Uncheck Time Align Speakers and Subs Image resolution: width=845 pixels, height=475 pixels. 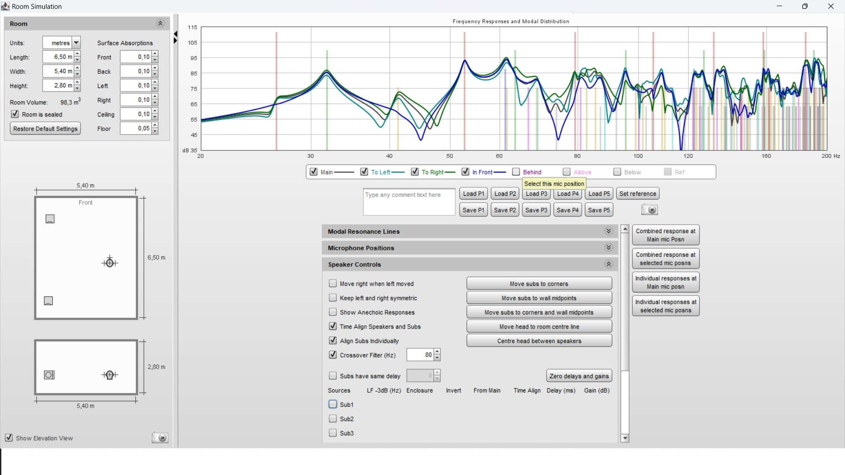coord(333,326)
